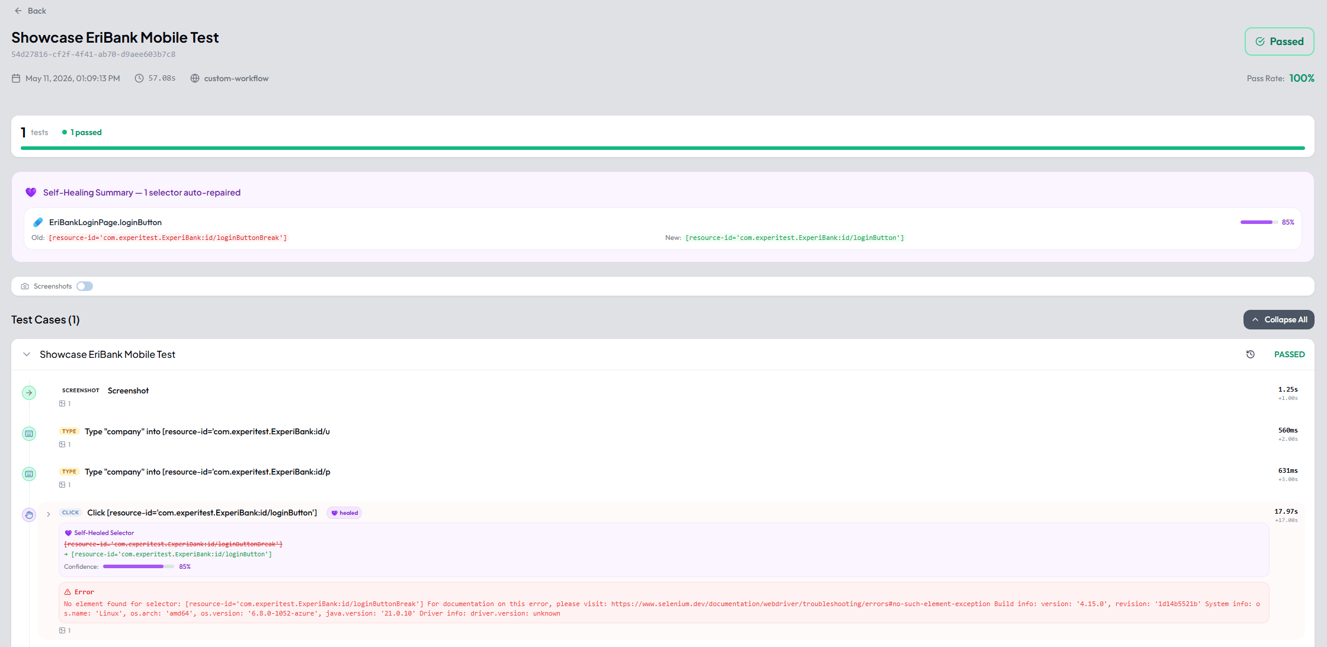Open image attachment under the Screenshot step

point(65,403)
